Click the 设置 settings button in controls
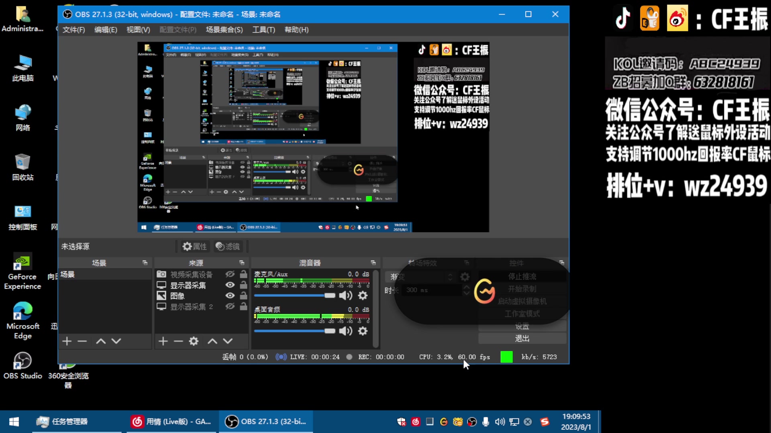Viewport: 771px width, 433px height. (x=522, y=326)
